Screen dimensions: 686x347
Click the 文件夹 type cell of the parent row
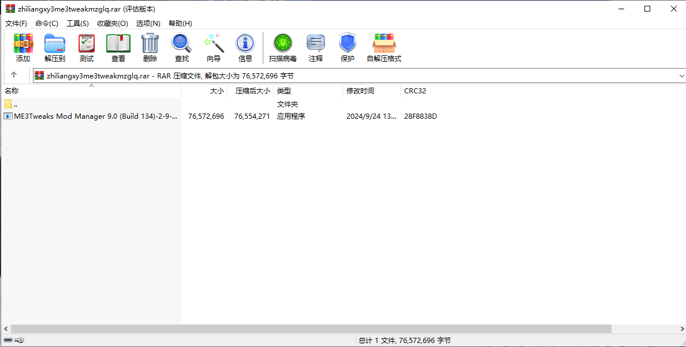tap(288, 104)
